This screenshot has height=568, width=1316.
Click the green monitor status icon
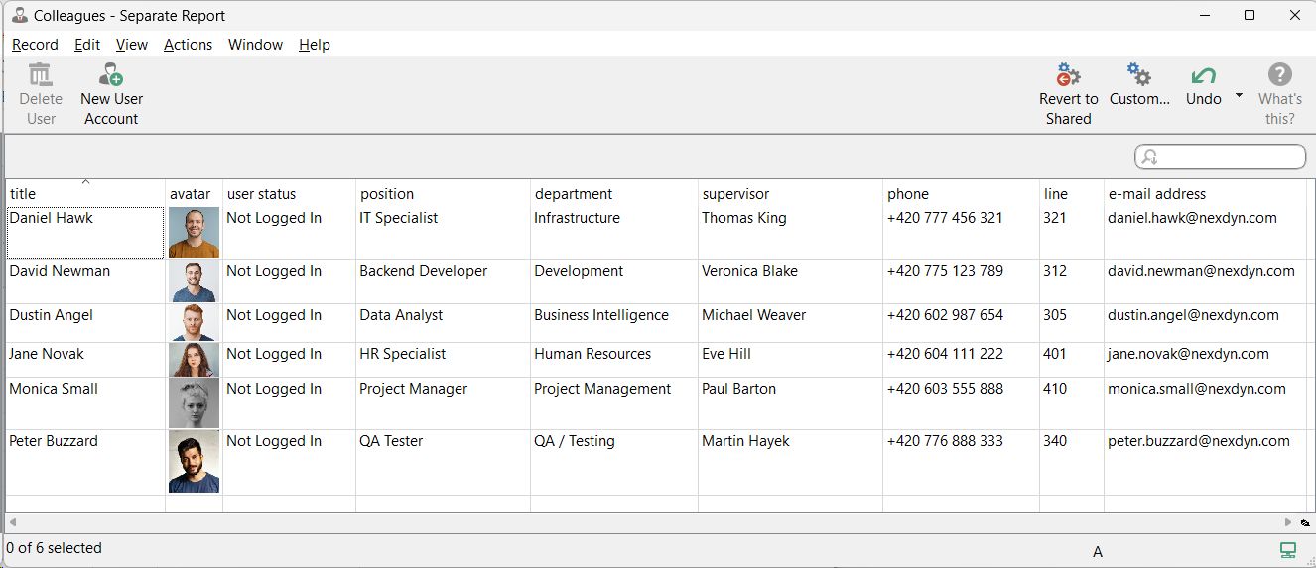coord(1288,550)
